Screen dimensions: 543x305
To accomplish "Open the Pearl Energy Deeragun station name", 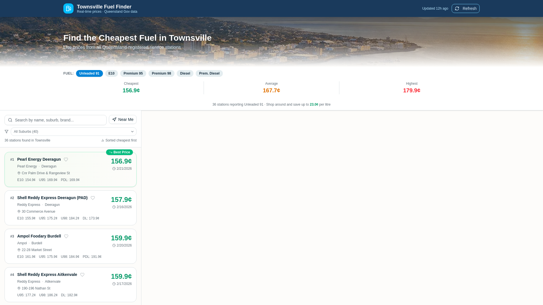I will click(39, 159).
